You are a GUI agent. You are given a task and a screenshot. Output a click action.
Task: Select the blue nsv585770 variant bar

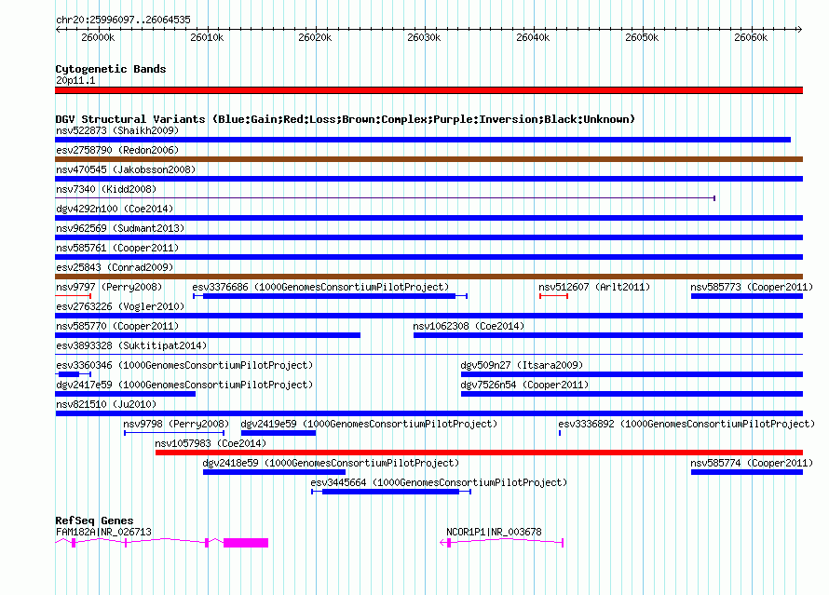coord(208,335)
